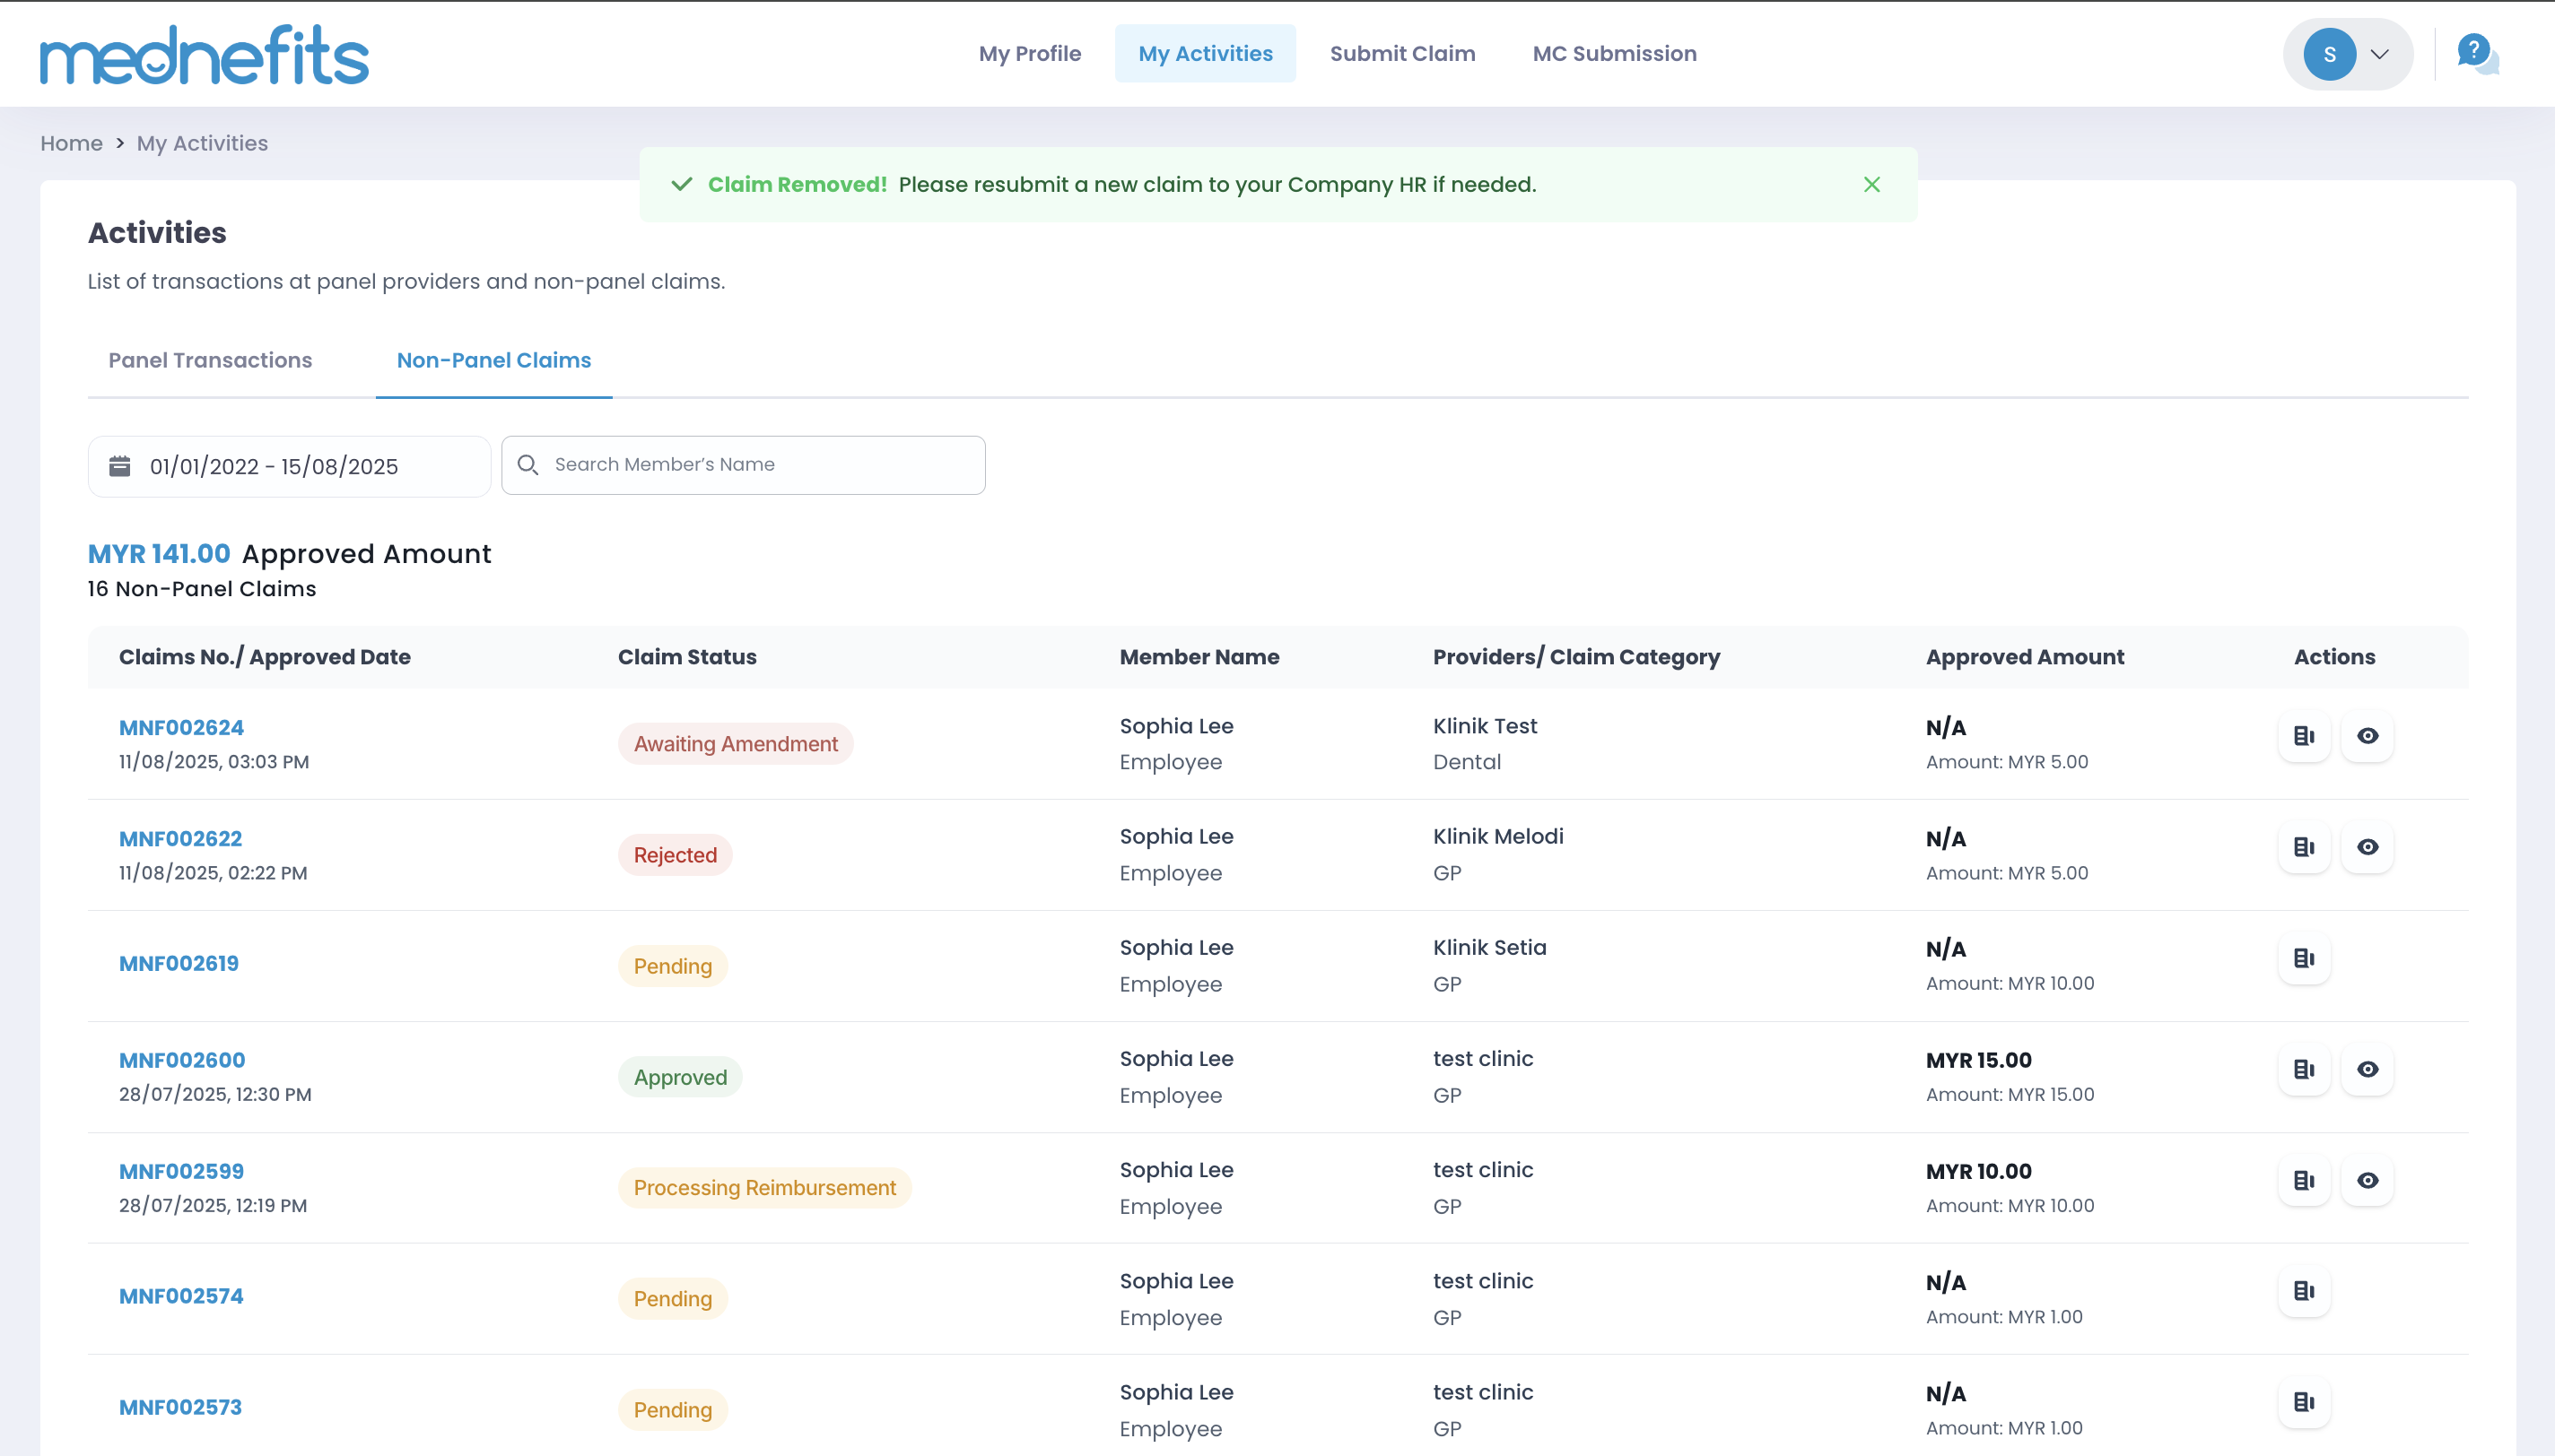
Task: Open the help chat icon
Action: pyautogui.click(x=2477, y=53)
